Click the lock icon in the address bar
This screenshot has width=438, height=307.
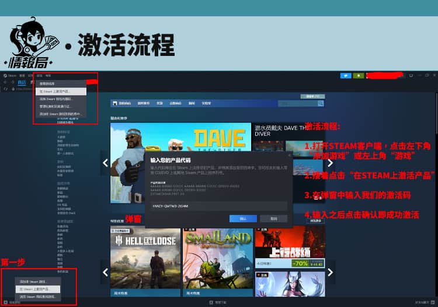[13, 89]
